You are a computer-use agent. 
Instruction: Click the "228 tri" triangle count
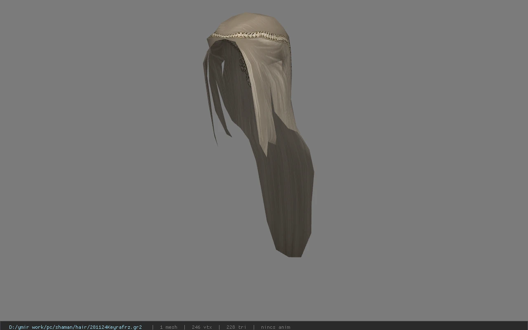pos(236,327)
